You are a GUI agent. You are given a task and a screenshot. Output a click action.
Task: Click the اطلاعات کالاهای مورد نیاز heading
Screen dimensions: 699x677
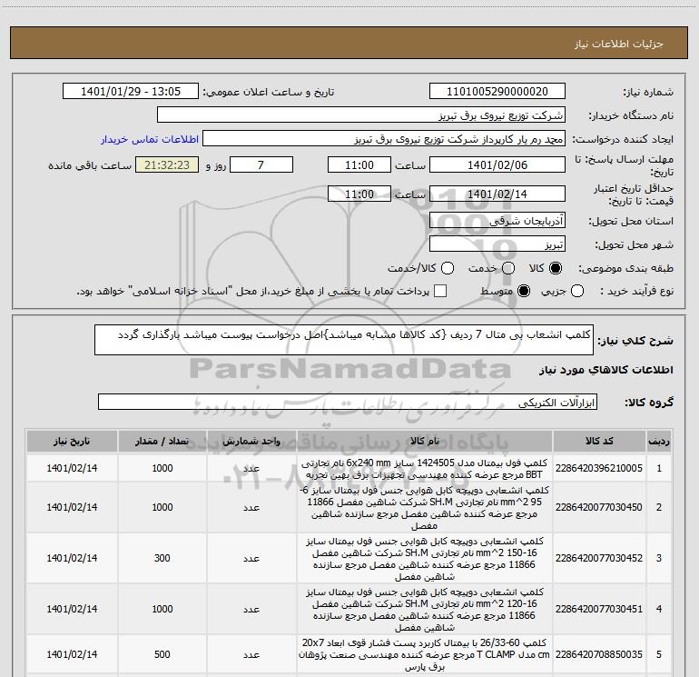(606, 370)
